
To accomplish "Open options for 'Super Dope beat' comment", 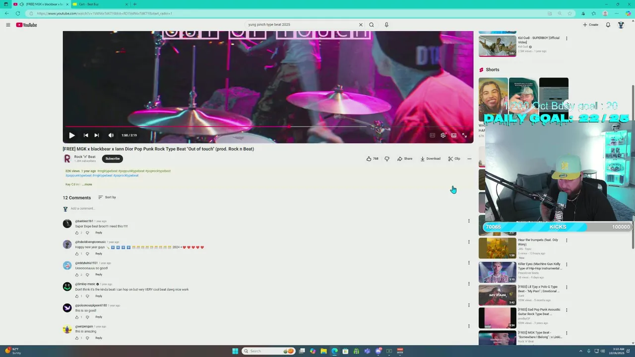I will [469, 221].
